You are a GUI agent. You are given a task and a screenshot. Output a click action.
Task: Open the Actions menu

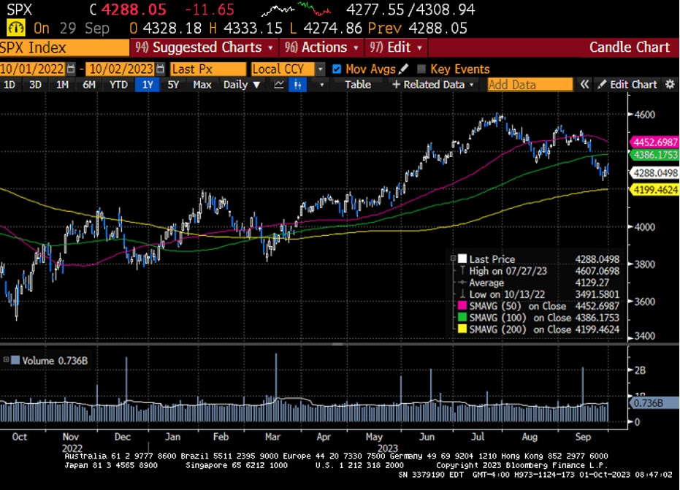pyautogui.click(x=323, y=47)
